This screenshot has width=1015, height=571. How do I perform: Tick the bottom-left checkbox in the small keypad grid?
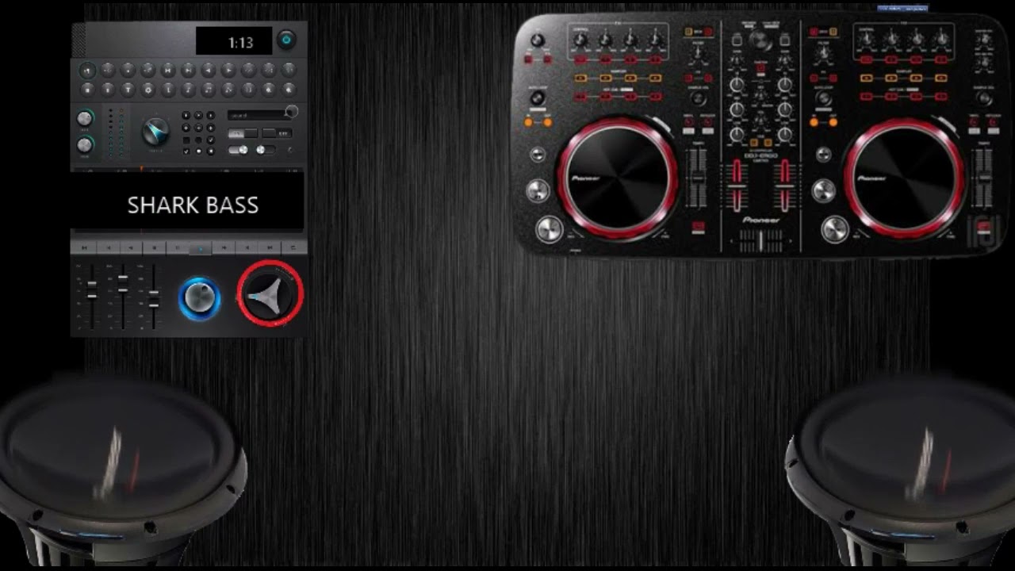click(x=186, y=151)
